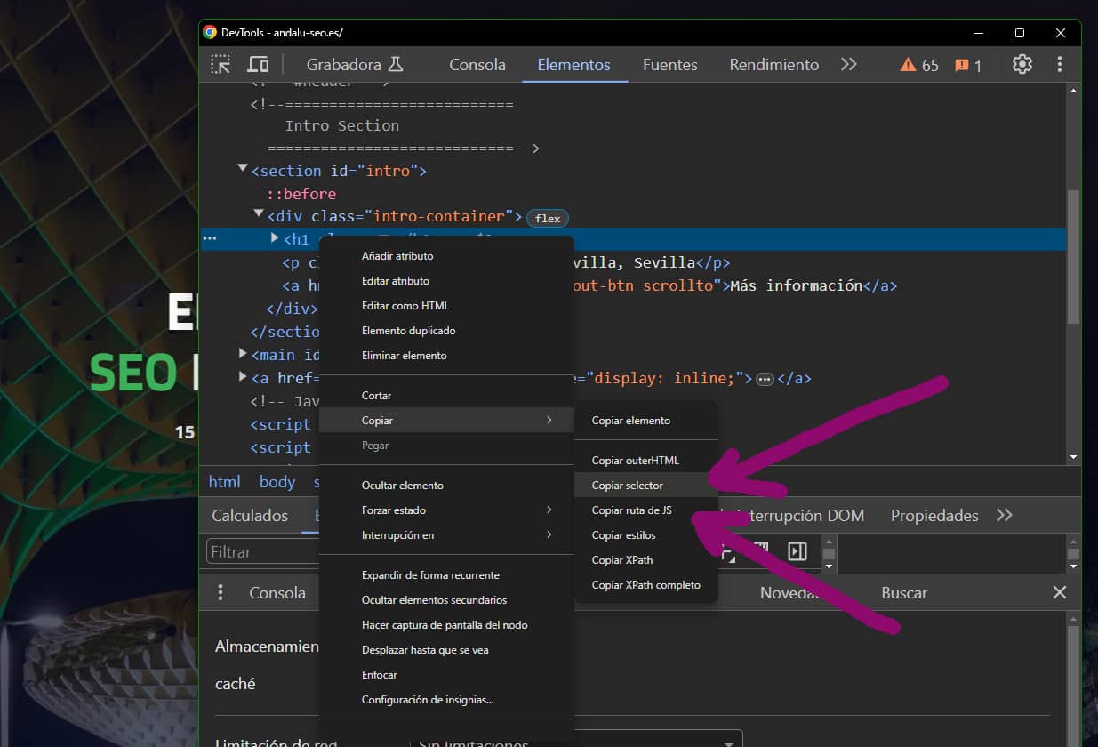Switch to the Consola tab
The width and height of the screenshot is (1098, 747).
[477, 65]
